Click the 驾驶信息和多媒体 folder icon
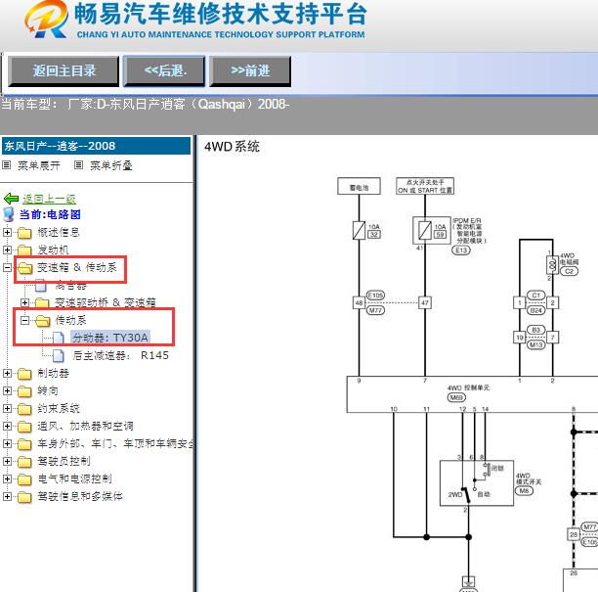This screenshot has height=592, width=598. 24,496
